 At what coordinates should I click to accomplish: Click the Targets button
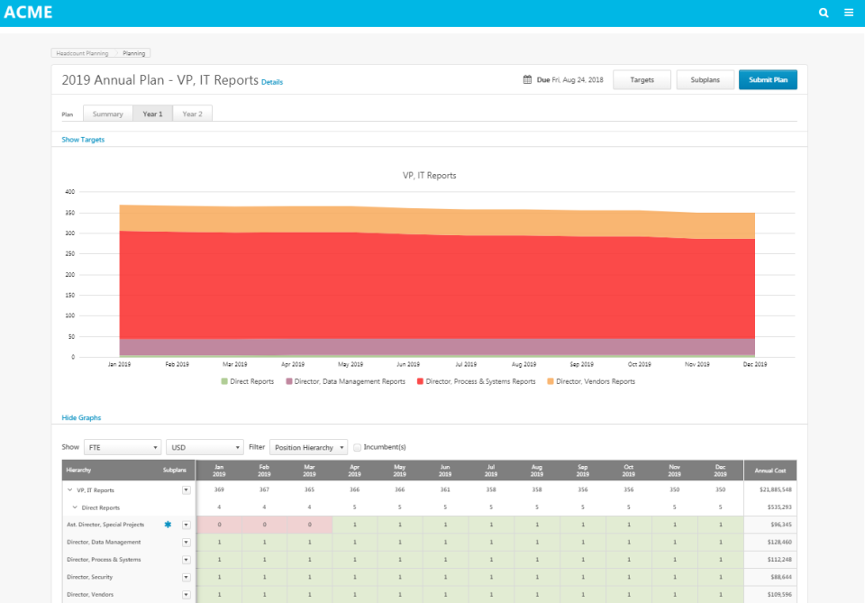point(642,79)
